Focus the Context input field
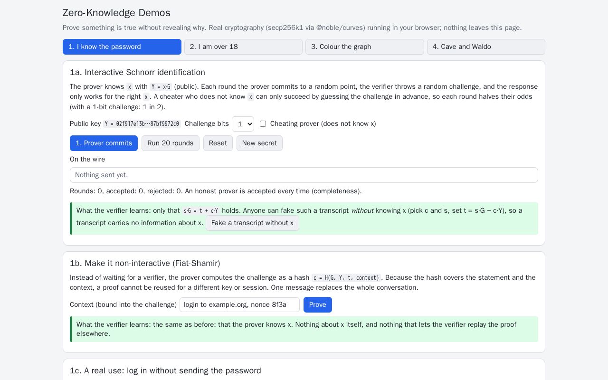The height and width of the screenshot is (380, 608). (239, 304)
